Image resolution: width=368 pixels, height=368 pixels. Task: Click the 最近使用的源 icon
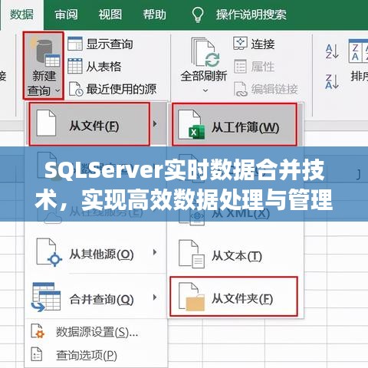76,89
